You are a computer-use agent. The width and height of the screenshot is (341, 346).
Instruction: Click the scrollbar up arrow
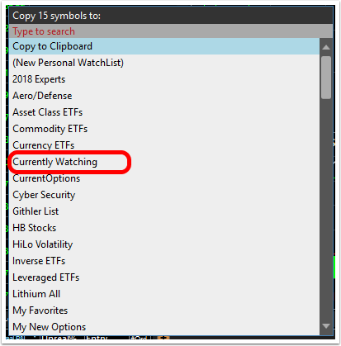(326, 47)
